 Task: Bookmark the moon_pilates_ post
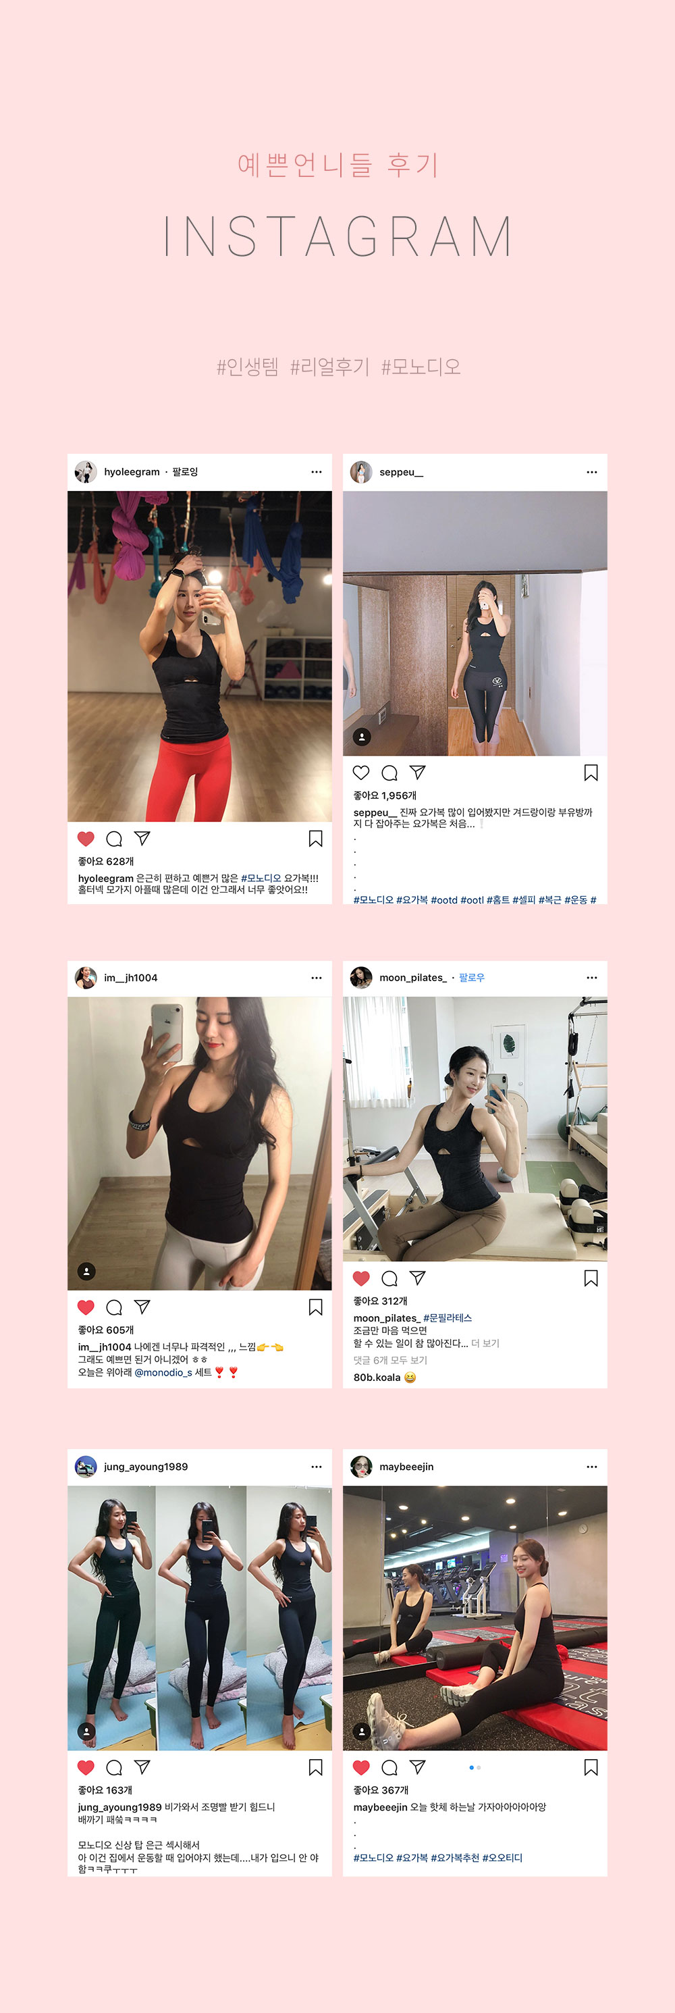(x=591, y=1278)
